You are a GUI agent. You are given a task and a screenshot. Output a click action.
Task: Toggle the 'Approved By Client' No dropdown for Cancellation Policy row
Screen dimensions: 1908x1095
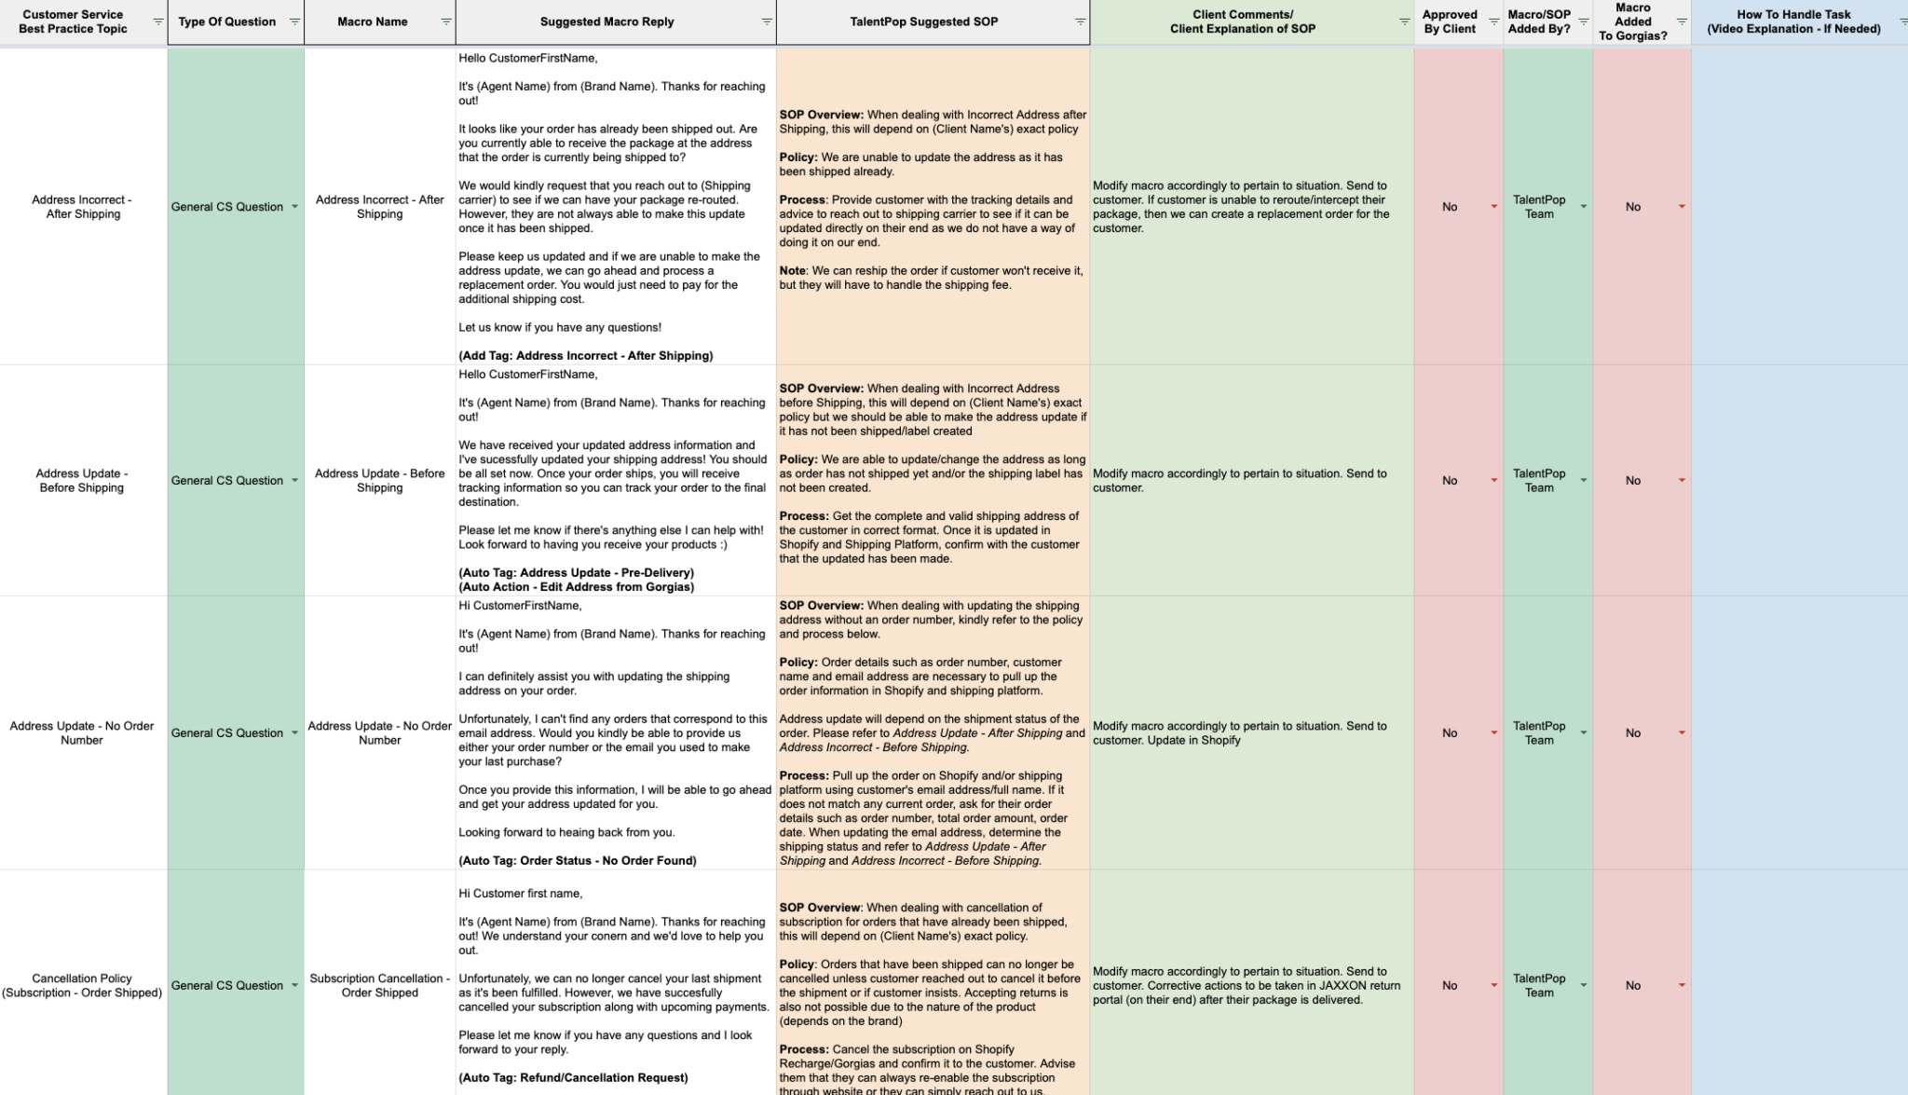click(x=1494, y=985)
